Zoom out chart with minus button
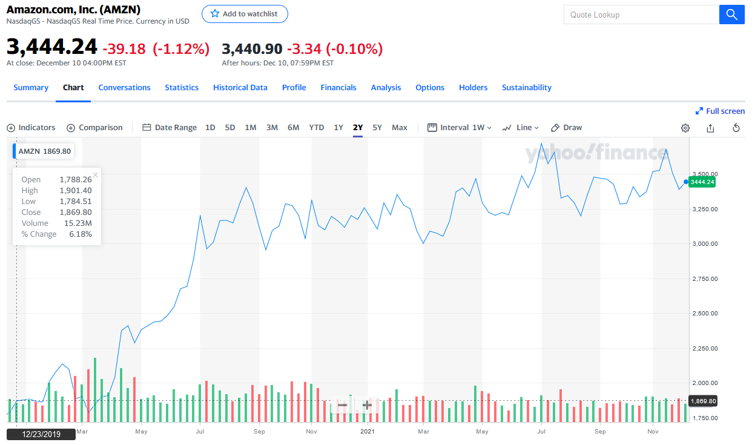The width and height of the screenshot is (755, 445). pyautogui.click(x=343, y=405)
